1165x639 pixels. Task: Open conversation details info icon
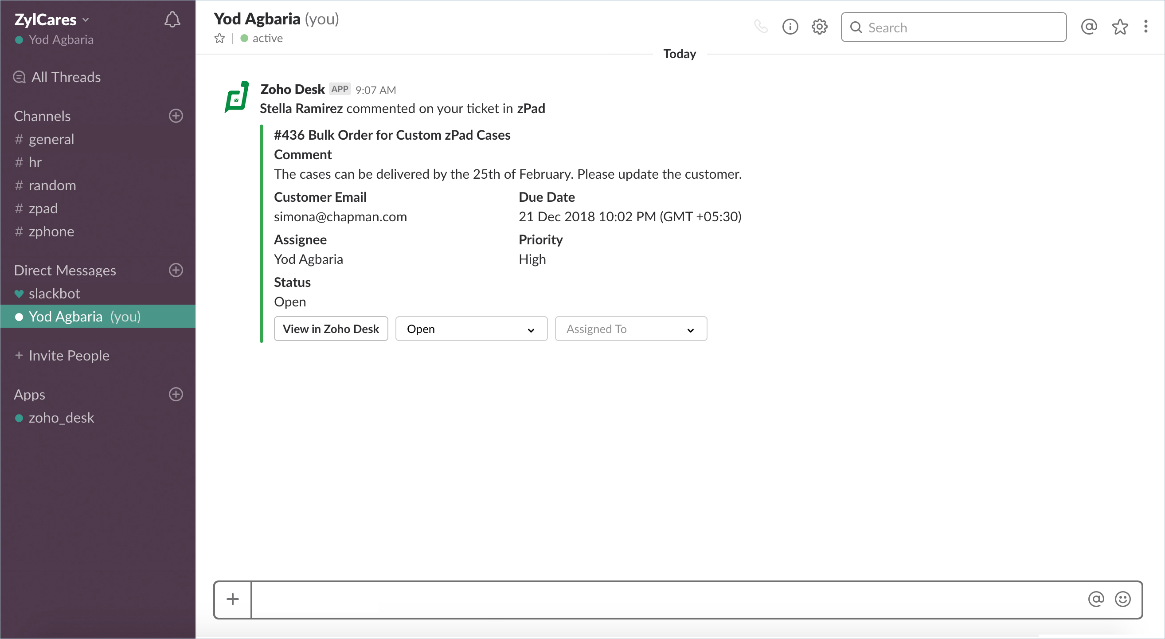[790, 27]
